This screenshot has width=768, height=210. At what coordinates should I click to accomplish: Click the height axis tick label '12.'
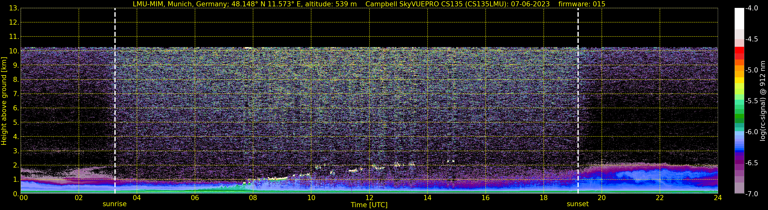coord(14,23)
